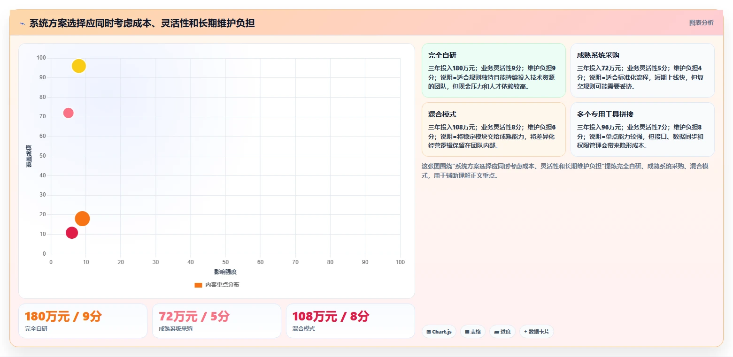The image size is (733, 357).
Task: Open the 成熟系统采购 description card
Action: pos(642,70)
